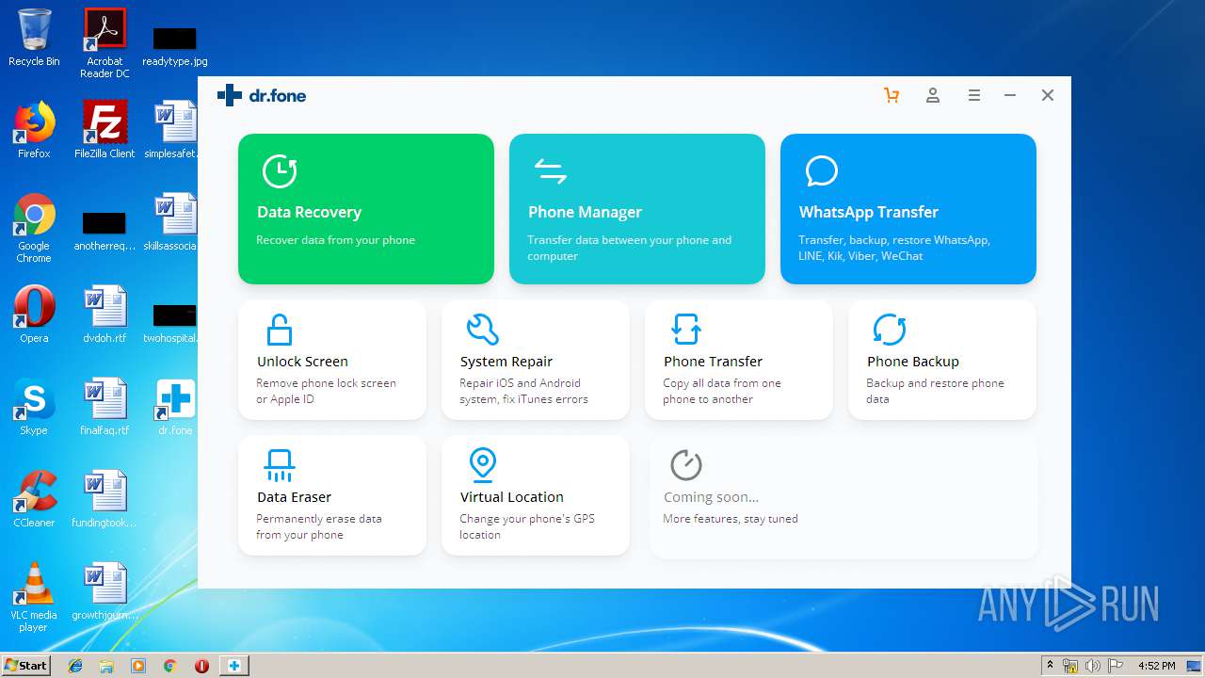
Task: Open the WhatsApp Transfer card
Action: point(908,208)
